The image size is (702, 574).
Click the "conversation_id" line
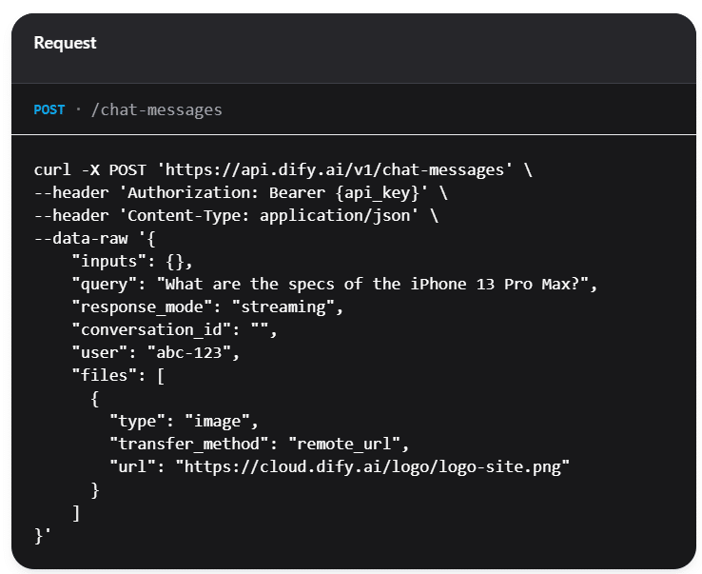click(175, 329)
